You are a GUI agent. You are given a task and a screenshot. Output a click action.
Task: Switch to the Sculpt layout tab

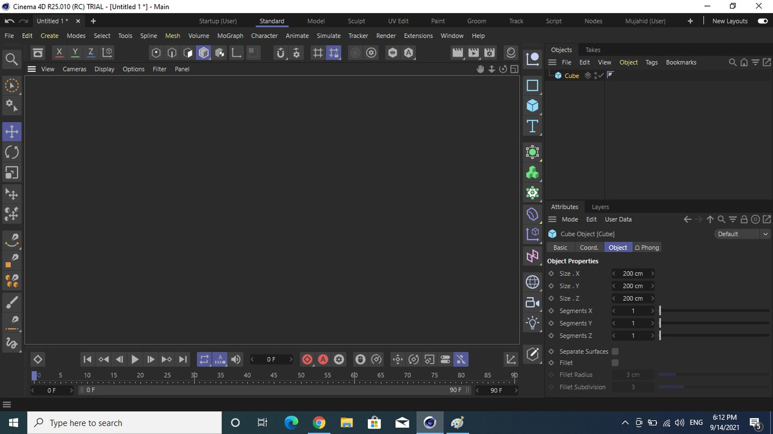(x=356, y=21)
